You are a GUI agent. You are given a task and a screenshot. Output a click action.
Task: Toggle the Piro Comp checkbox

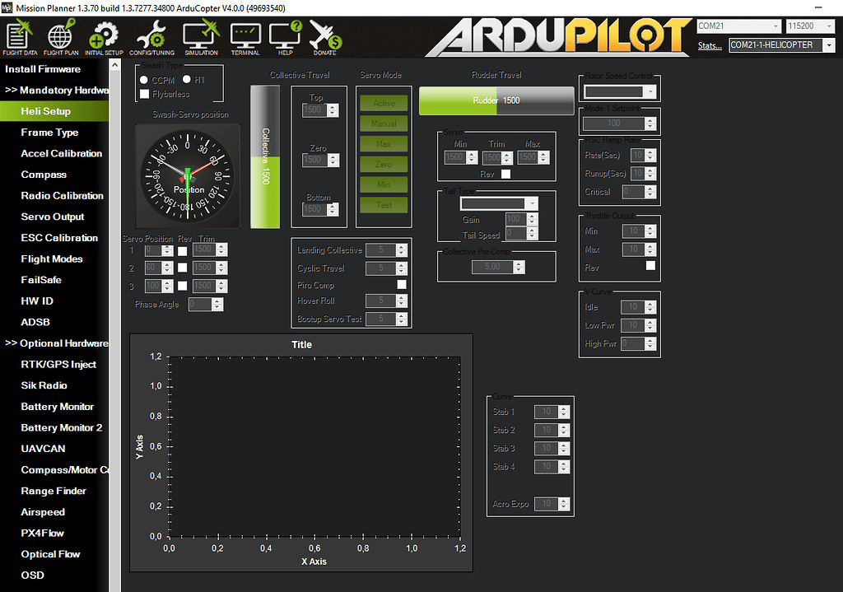coord(401,284)
